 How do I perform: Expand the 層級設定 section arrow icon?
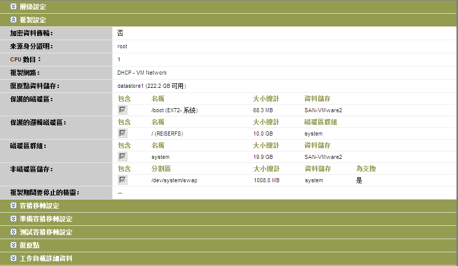pos(13,7)
